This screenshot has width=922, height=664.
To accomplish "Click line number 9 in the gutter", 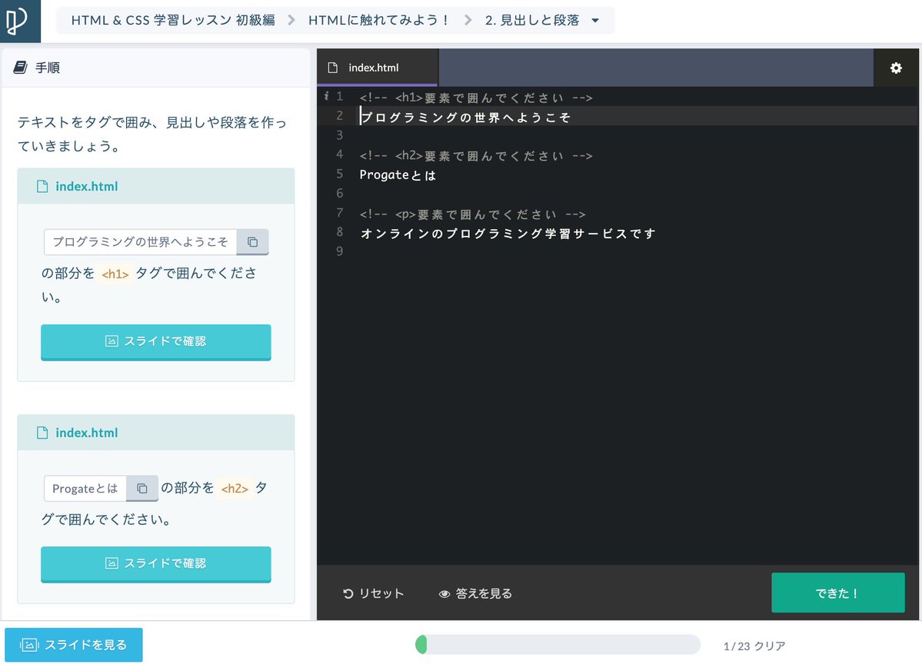I will click(x=339, y=251).
